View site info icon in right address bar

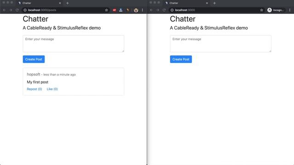click(x=172, y=10)
